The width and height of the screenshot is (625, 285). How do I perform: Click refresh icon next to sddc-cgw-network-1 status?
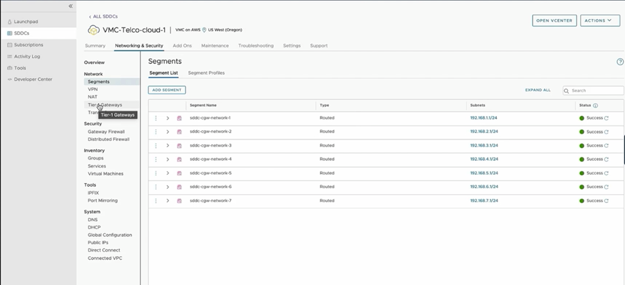606,118
